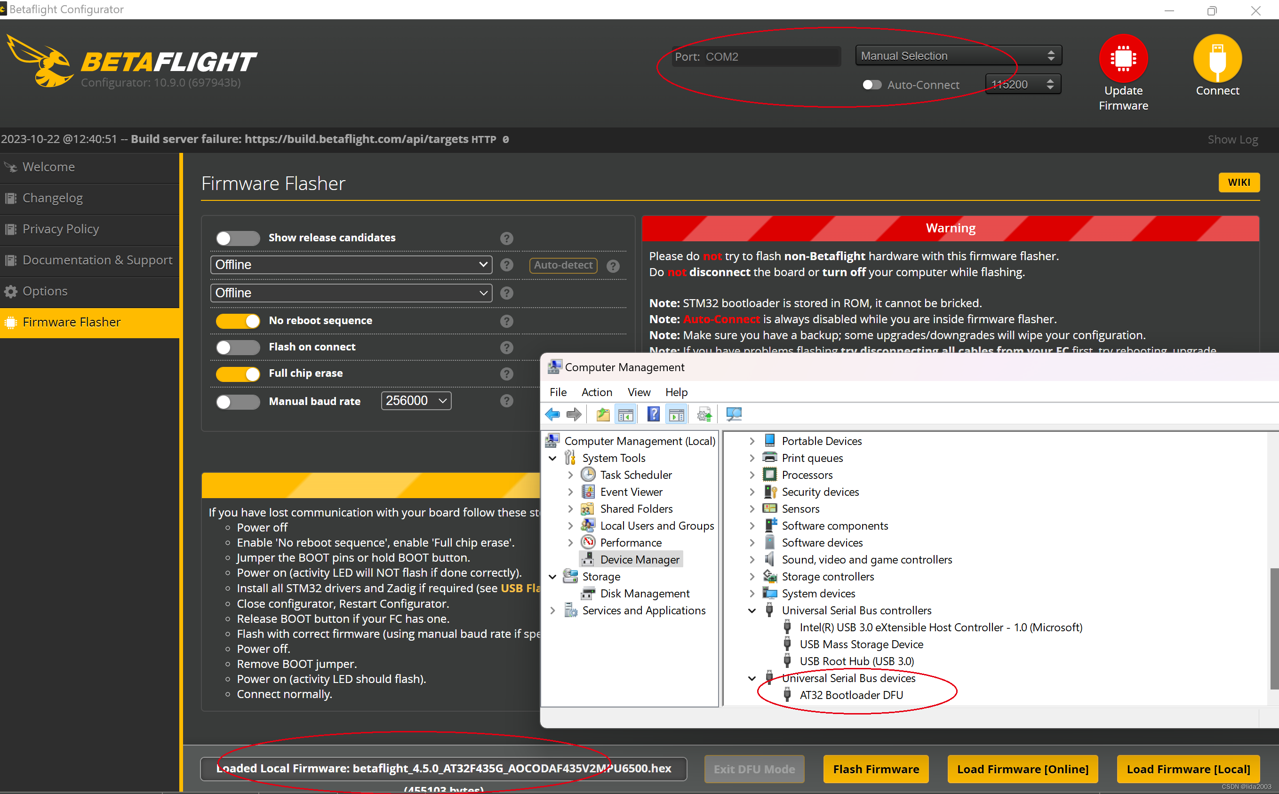Image resolution: width=1279 pixels, height=794 pixels.
Task: Toggle Show release candidates switch
Action: 238,238
